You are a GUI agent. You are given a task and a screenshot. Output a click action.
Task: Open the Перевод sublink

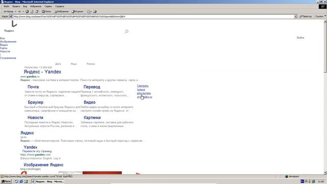pyautogui.click(x=92, y=87)
